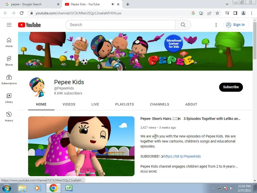This screenshot has width=257, height=193.
Task: Open YouTube settings three-dot menu
Action: 216,25
